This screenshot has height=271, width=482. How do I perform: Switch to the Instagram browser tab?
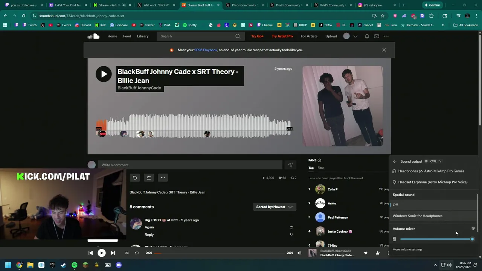[376, 5]
